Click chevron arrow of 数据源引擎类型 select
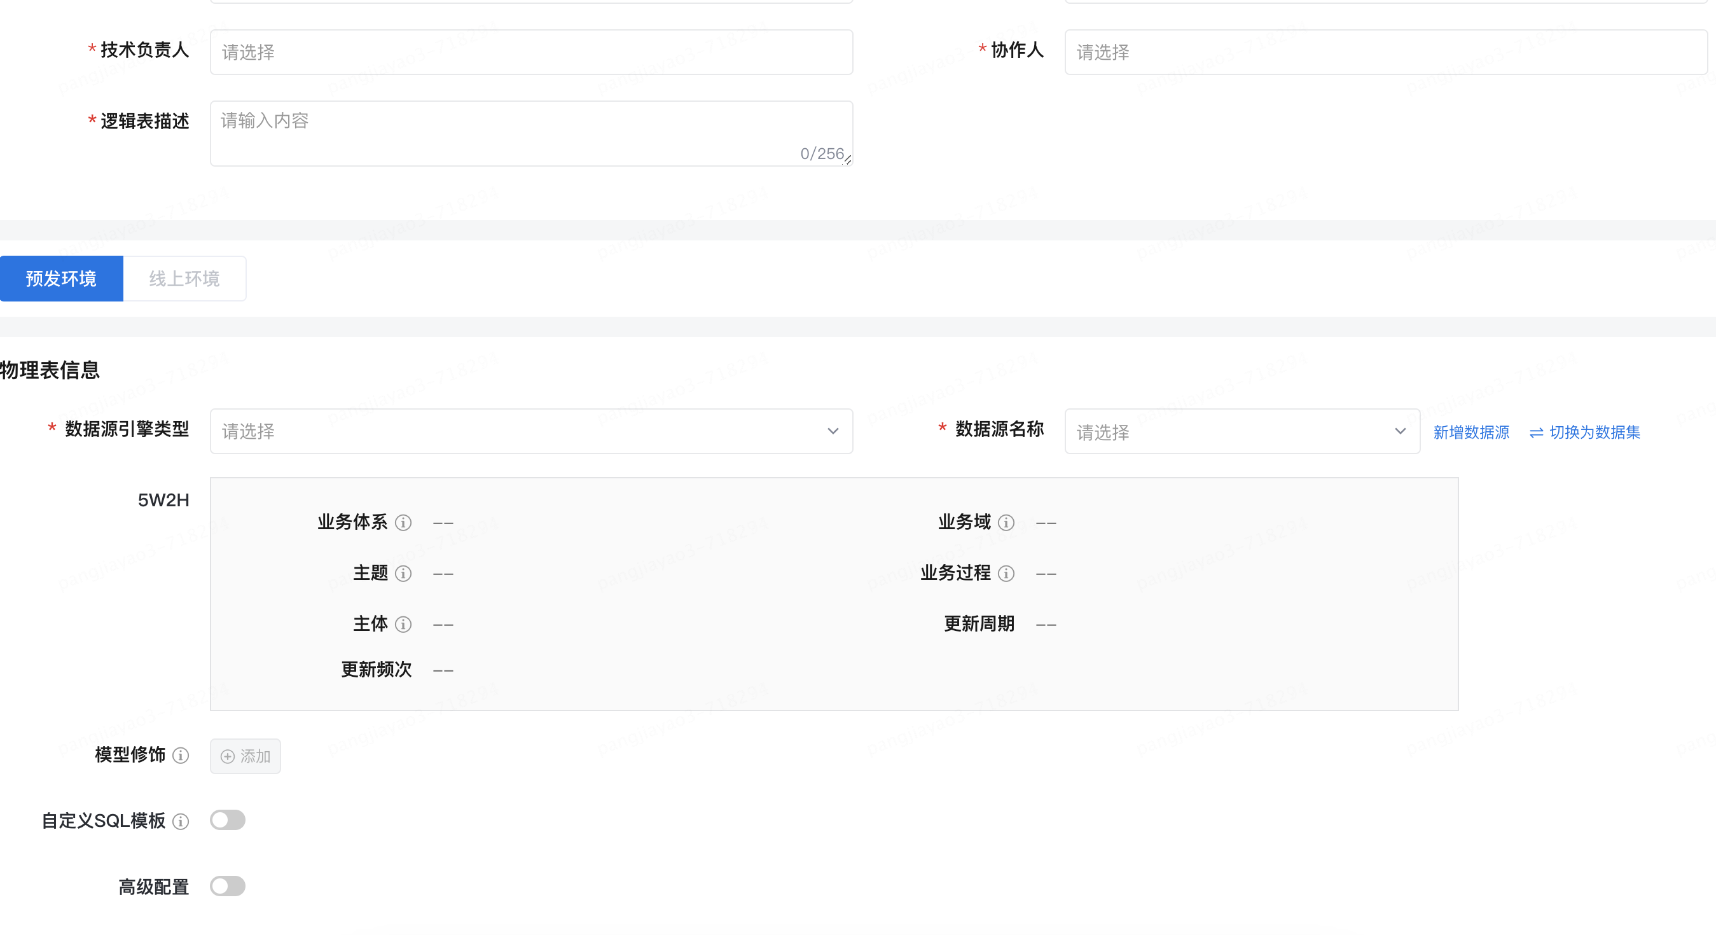 pos(833,431)
